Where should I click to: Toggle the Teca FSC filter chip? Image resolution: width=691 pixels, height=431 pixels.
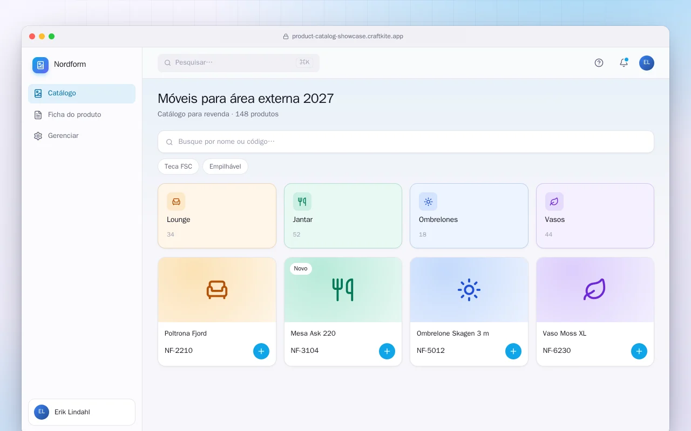(x=178, y=166)
